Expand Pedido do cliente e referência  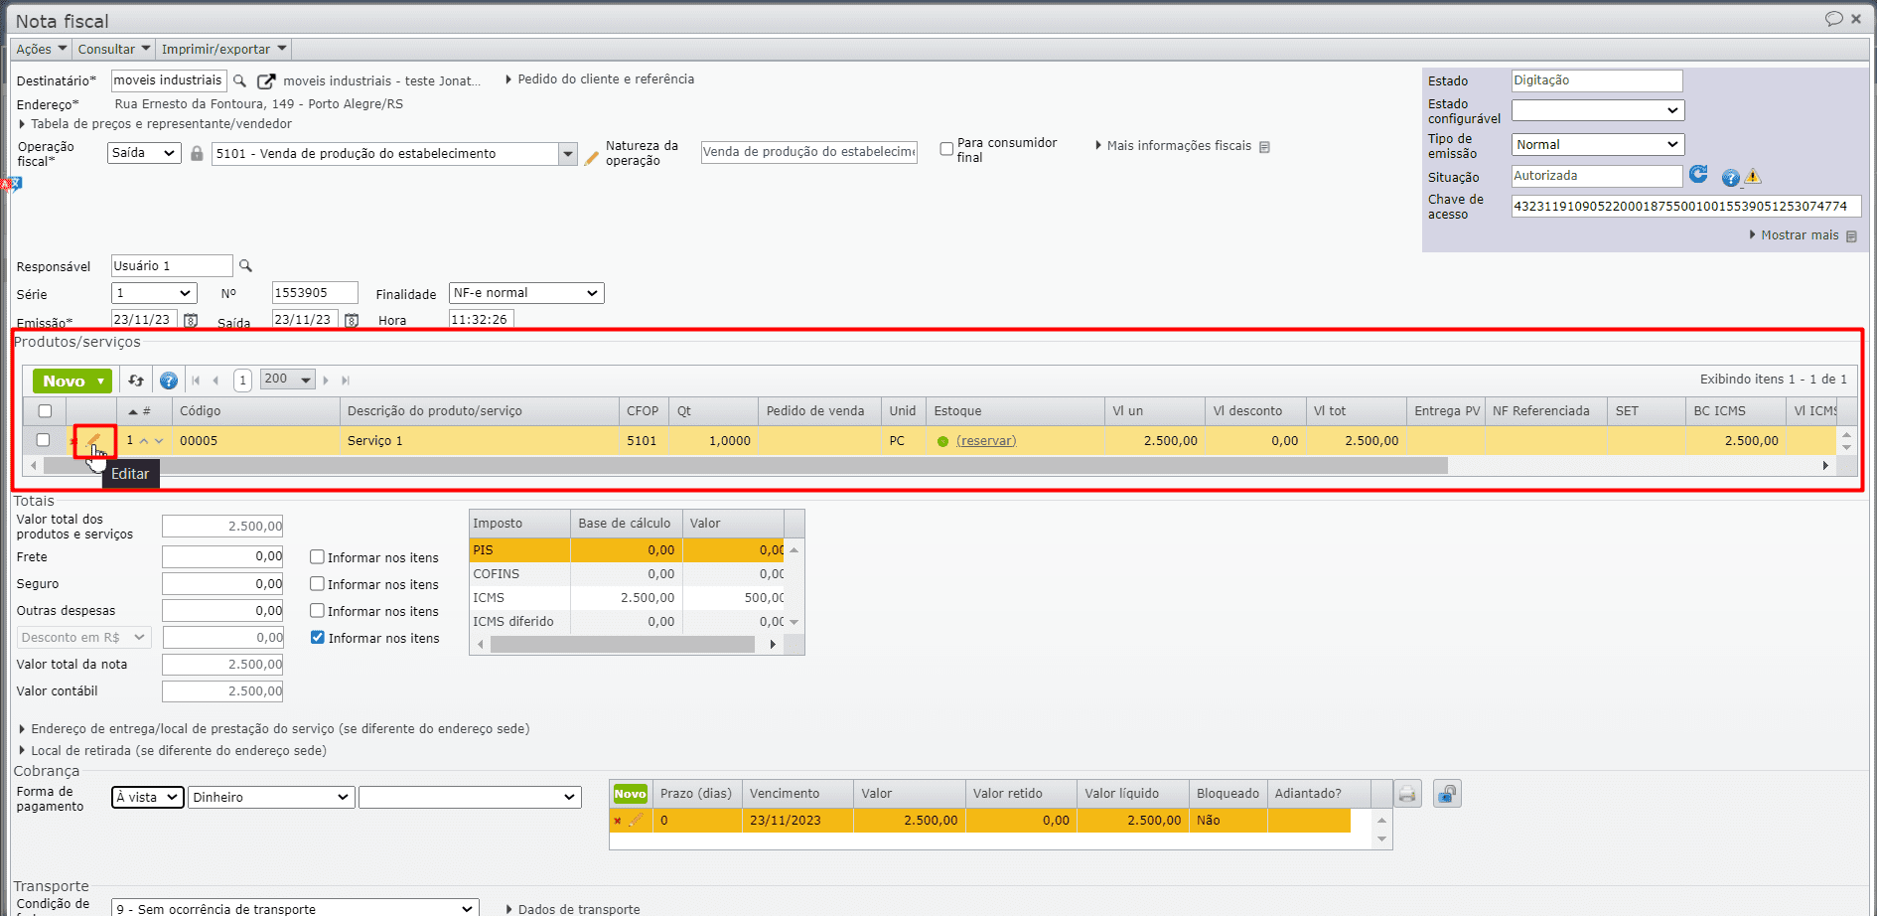[x=600, y=79]
